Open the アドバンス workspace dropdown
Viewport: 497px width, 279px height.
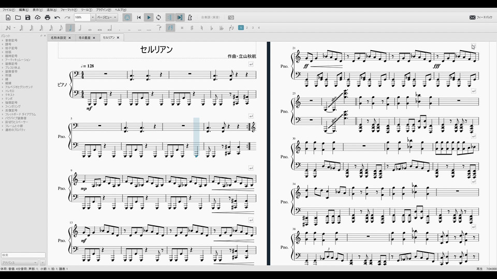[19, 262]
